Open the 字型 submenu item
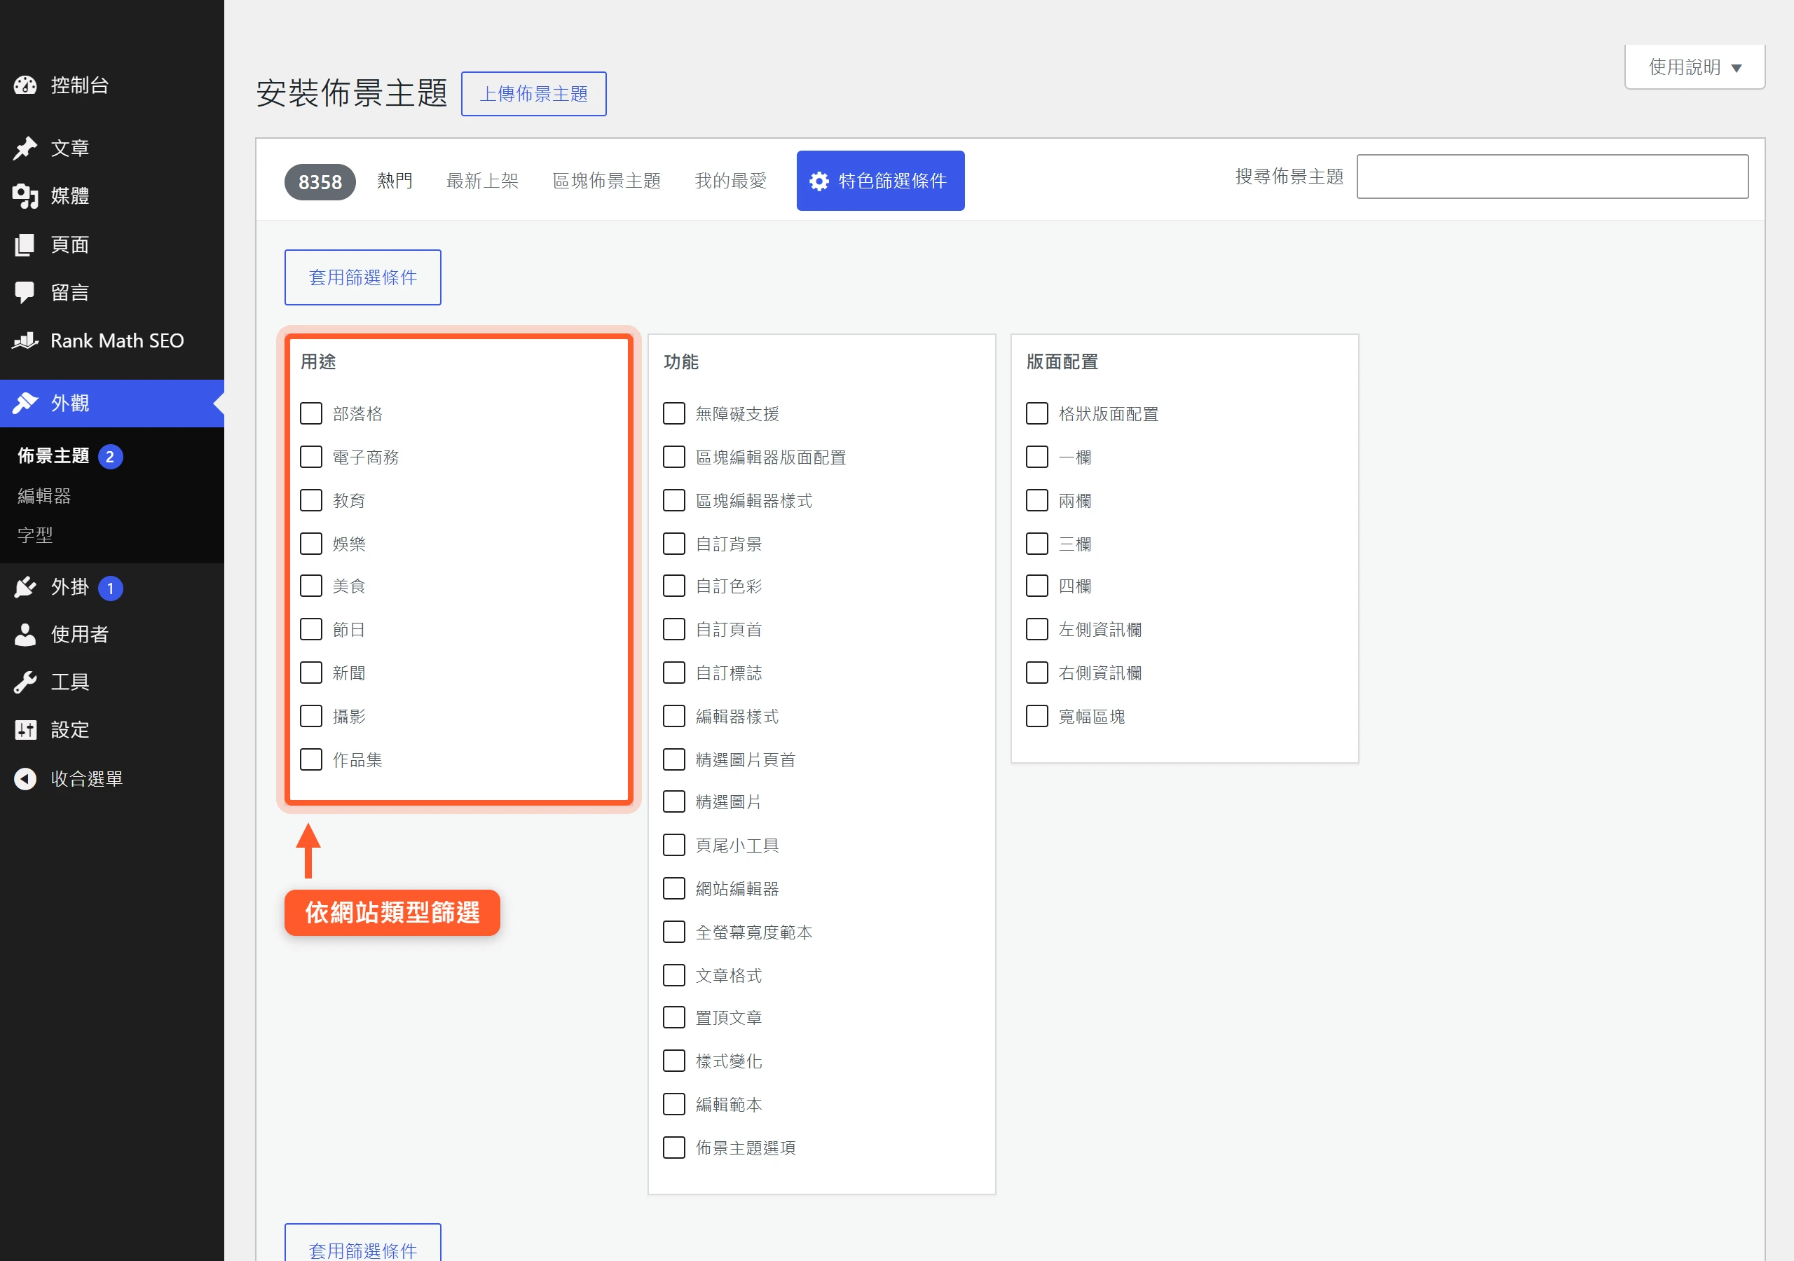1794x1261 pixels. [x=35, y=535]
